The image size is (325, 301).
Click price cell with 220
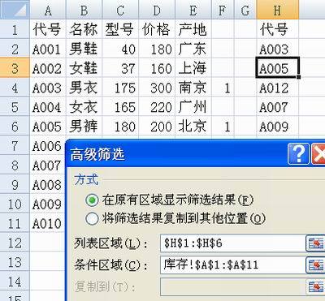157,106
